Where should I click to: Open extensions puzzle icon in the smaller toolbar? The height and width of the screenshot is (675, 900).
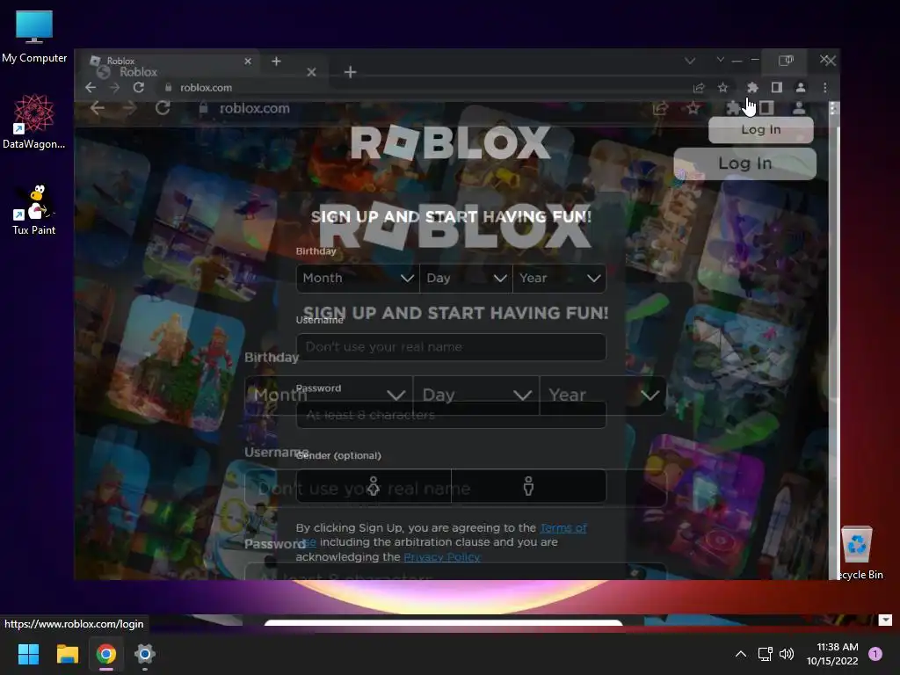(x=752, y=88)
